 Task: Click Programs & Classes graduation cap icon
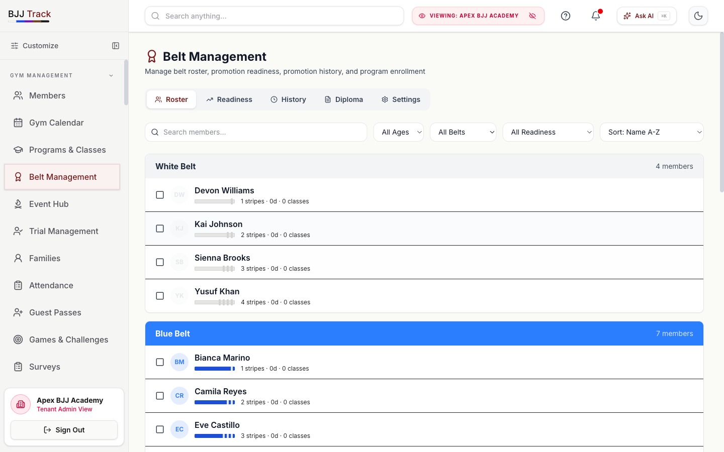[x=18, y=150]
